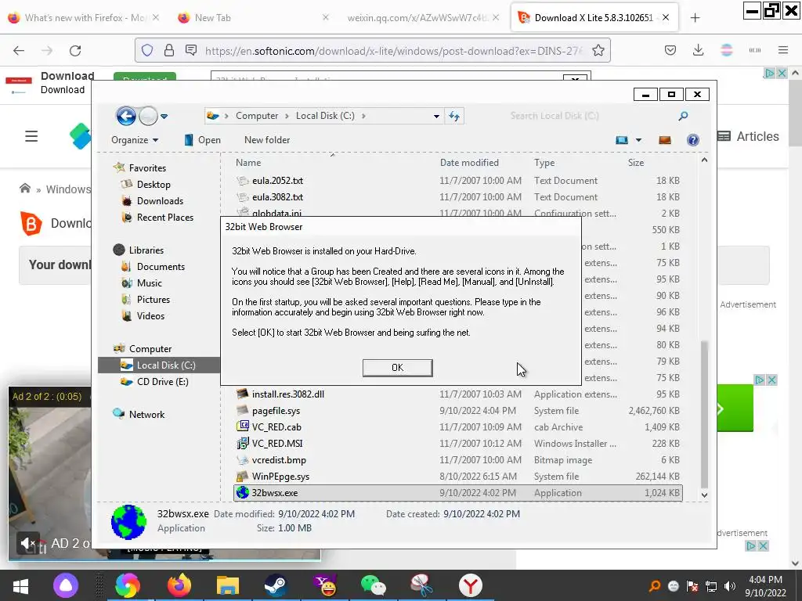The width and height of the screenshot is (802, 601).
Task: Select the VC_RED.MSI file
Action: tap(457, 443)
